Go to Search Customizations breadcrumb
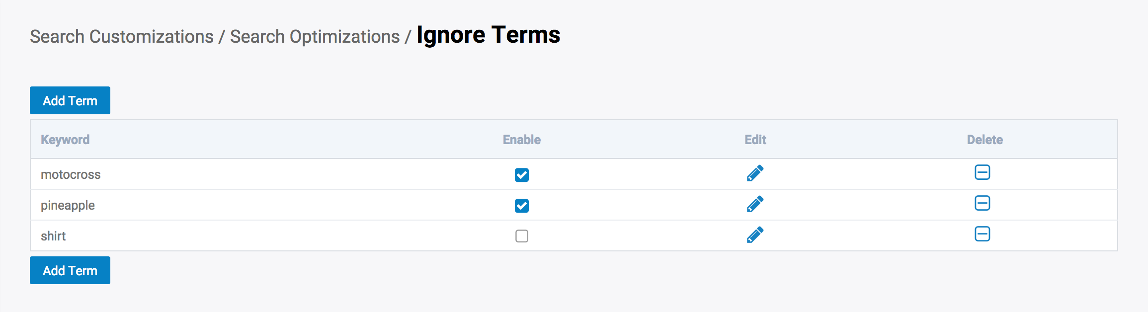Viewport: 1148px width, 312px height. tap(122, 37)
